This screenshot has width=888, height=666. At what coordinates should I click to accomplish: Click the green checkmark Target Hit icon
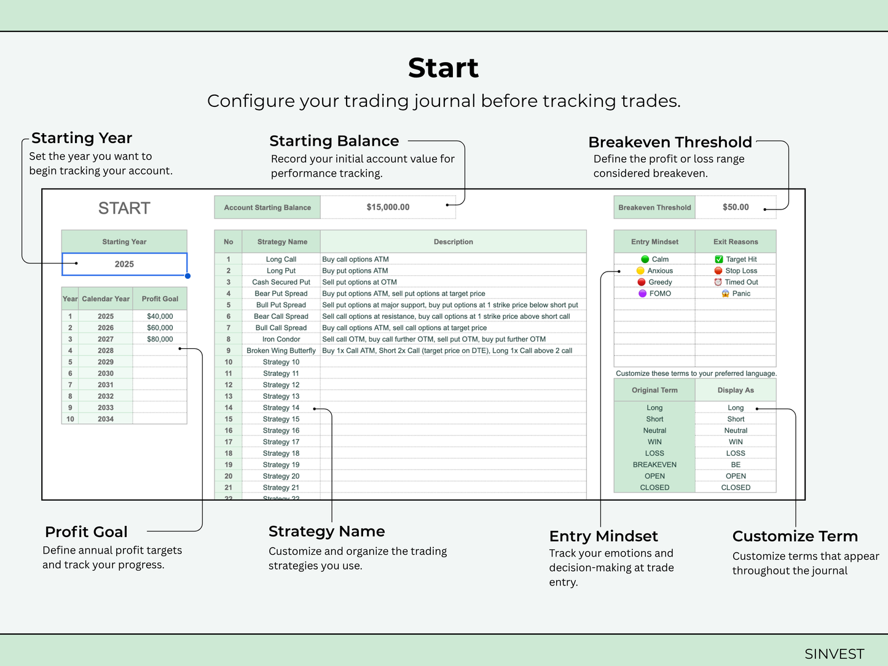coord(719,259)
